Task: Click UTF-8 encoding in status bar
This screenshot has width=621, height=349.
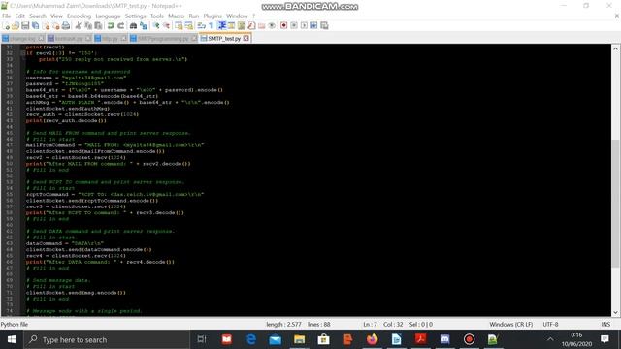Action: coord(550,325)
